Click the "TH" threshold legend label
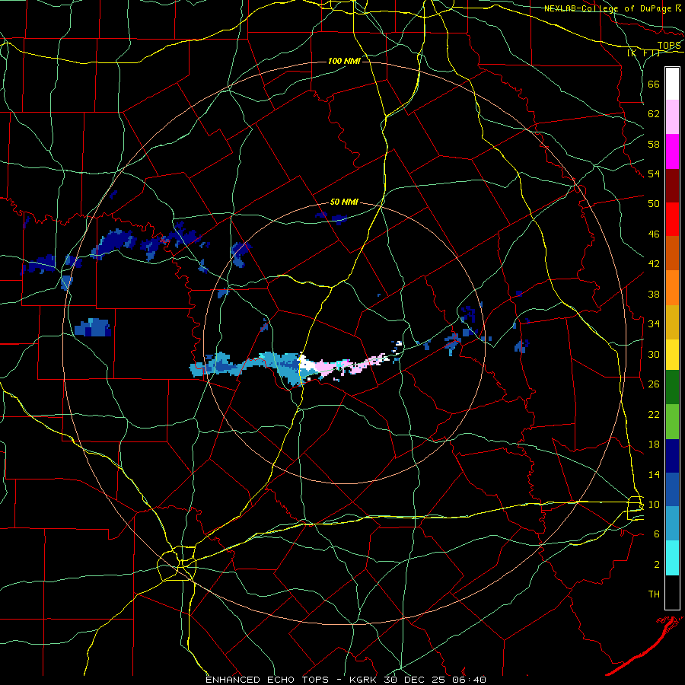 coord(654,594)
